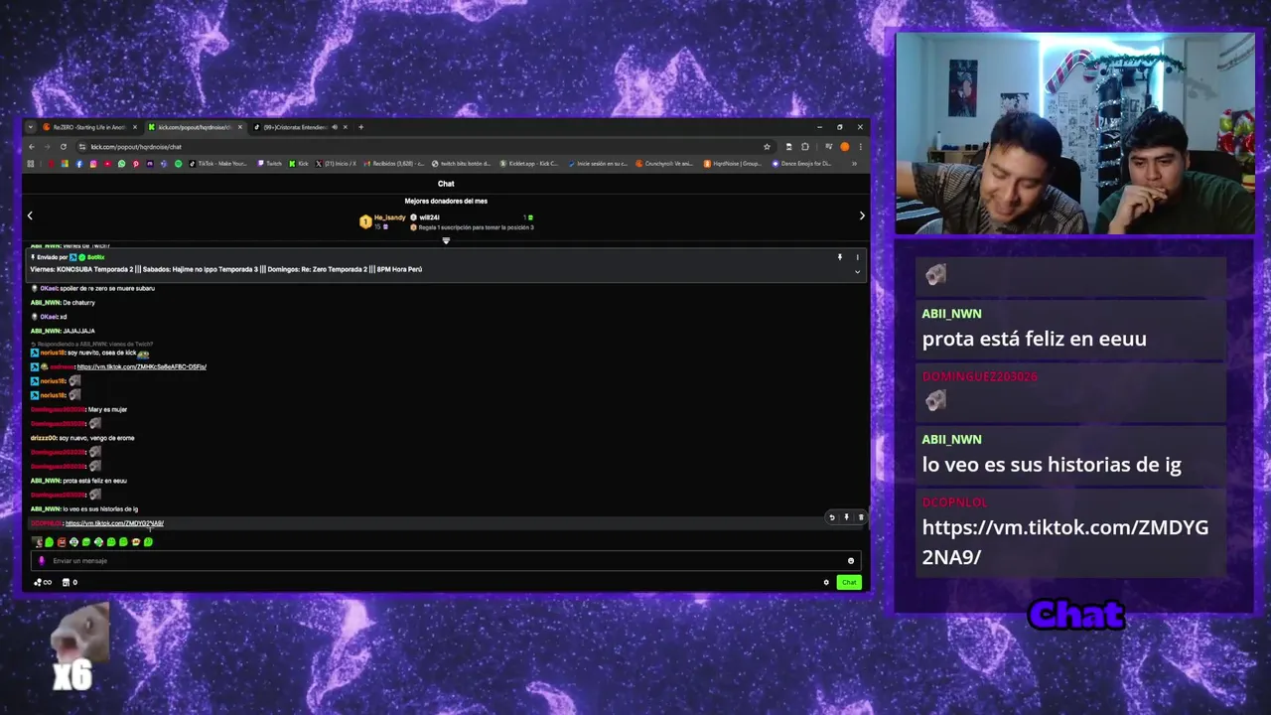Open DCOPNLOL's TikTok link in chat
The height and width of the screenshot is (715, 1271).
114,523
